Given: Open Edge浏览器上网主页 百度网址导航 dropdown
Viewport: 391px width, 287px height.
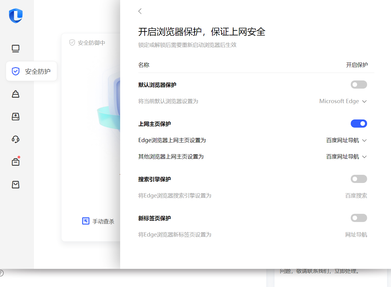Looking at the screenshot, I should click(346, 140).
